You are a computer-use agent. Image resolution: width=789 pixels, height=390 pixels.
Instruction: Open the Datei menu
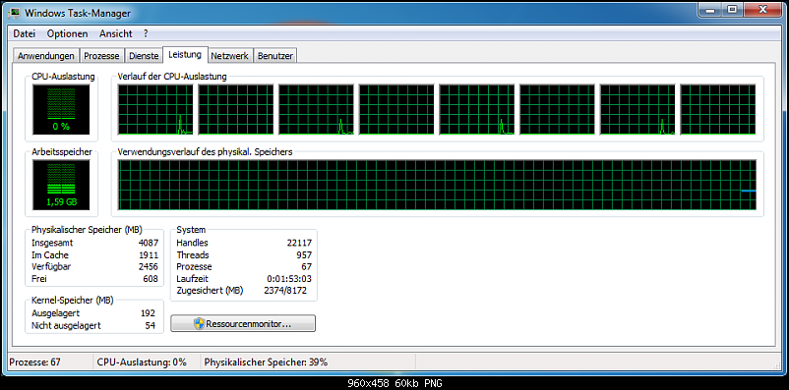(x=25, y=33)
